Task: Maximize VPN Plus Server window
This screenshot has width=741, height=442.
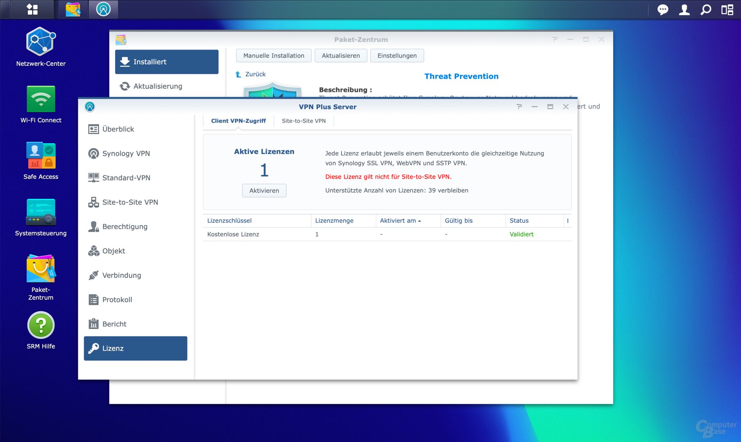Action: tap(550, 106)
